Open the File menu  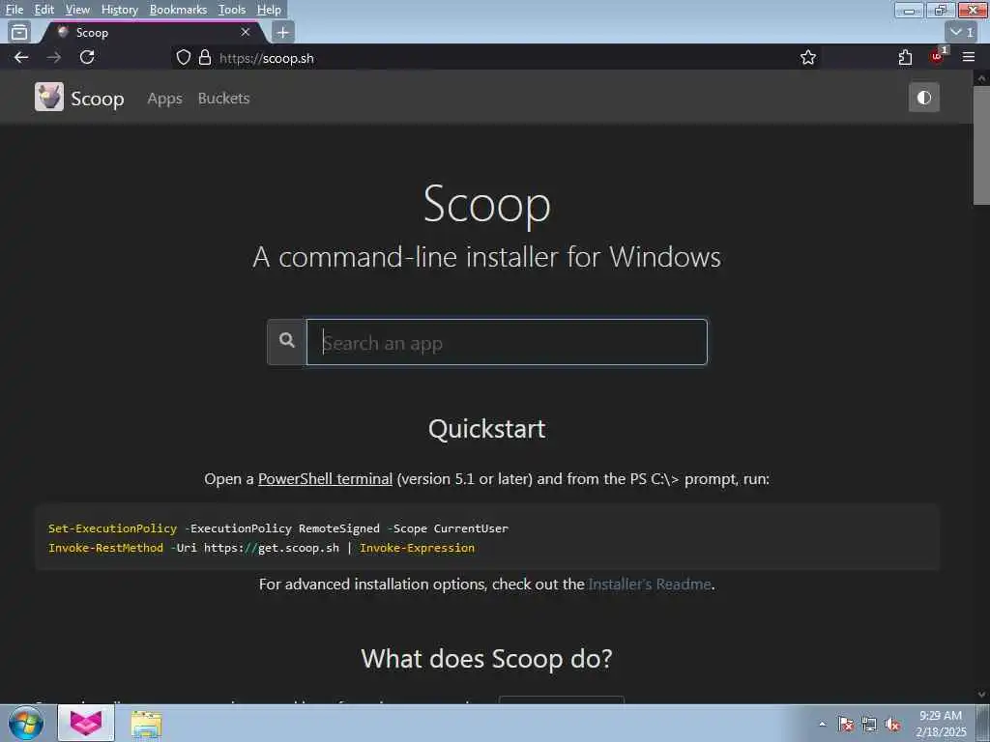14,10
